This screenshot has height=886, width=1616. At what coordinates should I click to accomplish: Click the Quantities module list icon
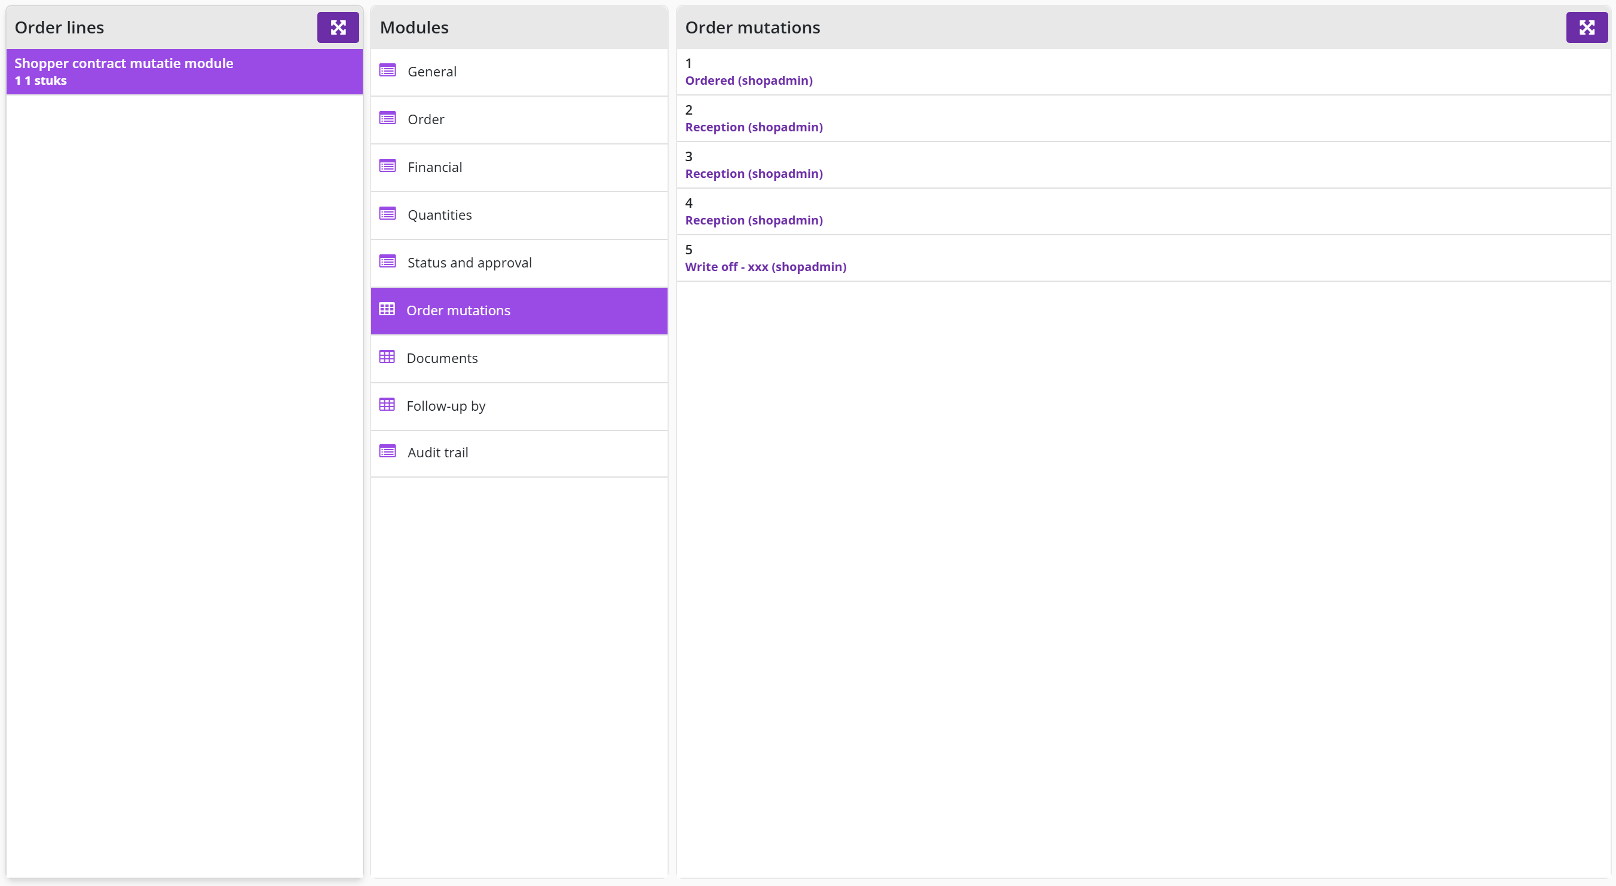pyautogui.click(x=388, y=214)
